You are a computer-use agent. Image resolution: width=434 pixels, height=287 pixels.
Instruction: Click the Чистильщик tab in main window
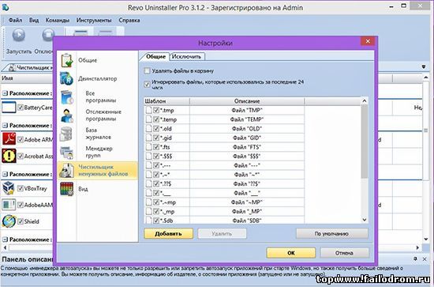pyautogui.click(x=29, y=67)
